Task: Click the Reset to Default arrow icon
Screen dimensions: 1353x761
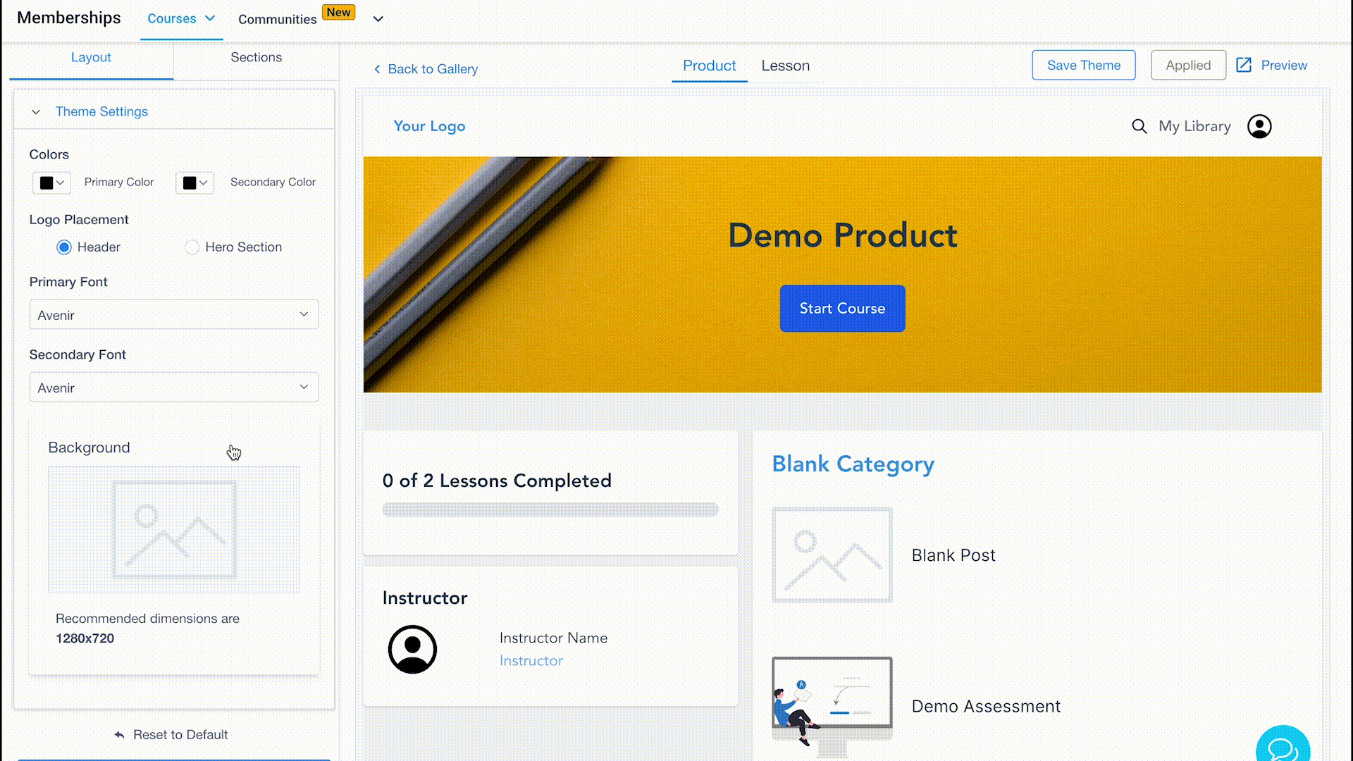Action: click(119, 734)
